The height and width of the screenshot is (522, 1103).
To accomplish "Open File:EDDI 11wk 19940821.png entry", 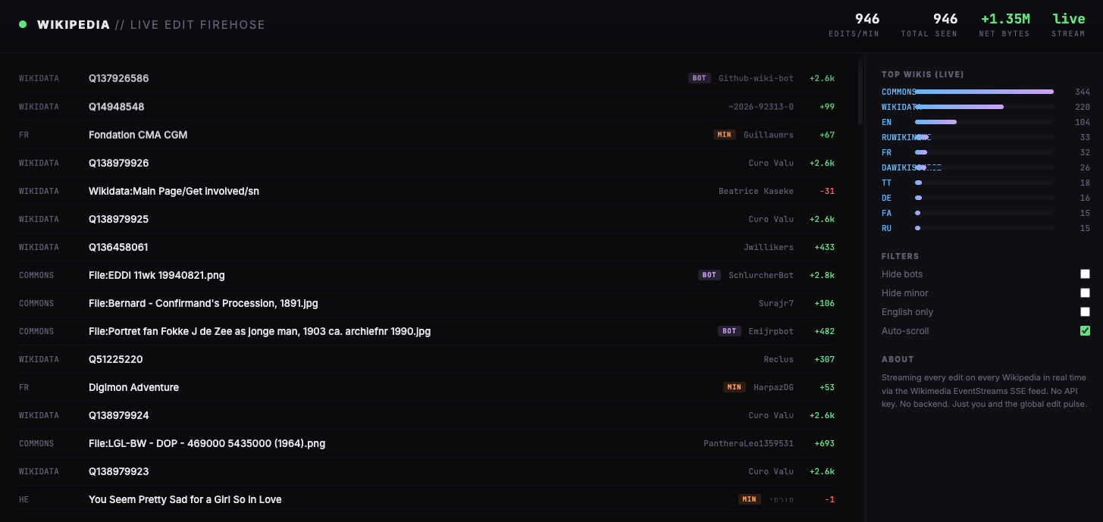I will [x=156, y=275].
